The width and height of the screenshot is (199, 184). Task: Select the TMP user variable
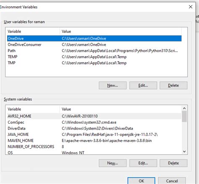(x=94, y=63)
